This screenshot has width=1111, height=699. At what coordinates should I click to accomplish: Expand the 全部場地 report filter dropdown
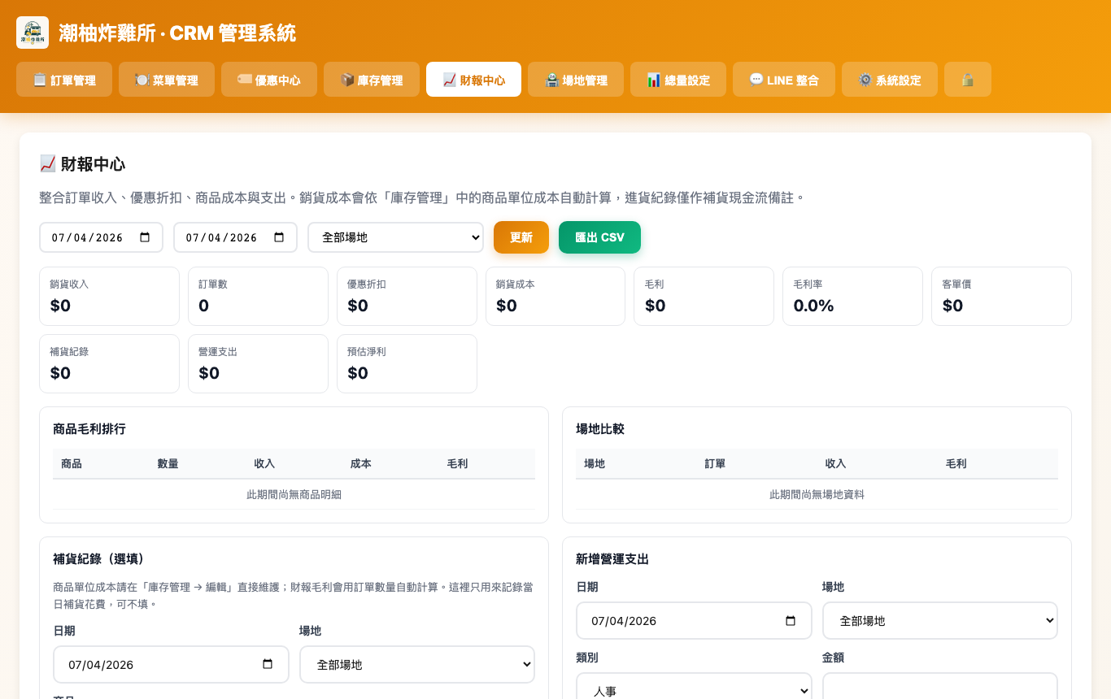coord(395,237)
